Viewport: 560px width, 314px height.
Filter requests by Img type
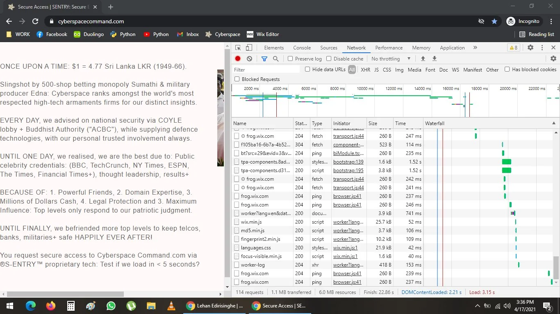(x=399, y=70)
